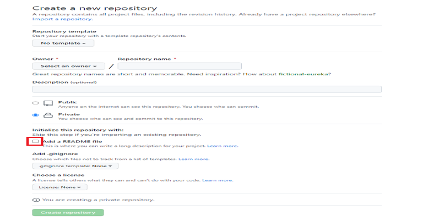The height and width of the screenshot is (221, 423).
Task: Click Learn more about licenses
Action: point(218,180)
